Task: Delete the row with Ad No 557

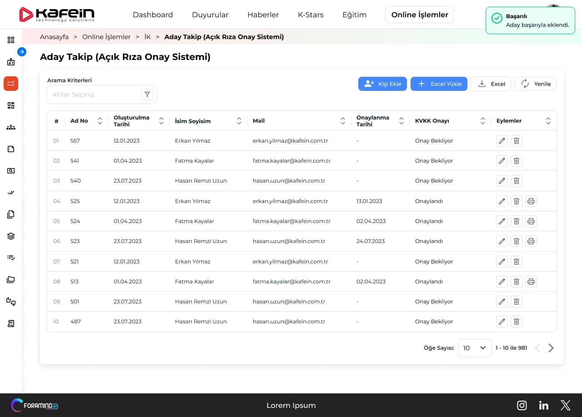Action: [x=517, y=141]
